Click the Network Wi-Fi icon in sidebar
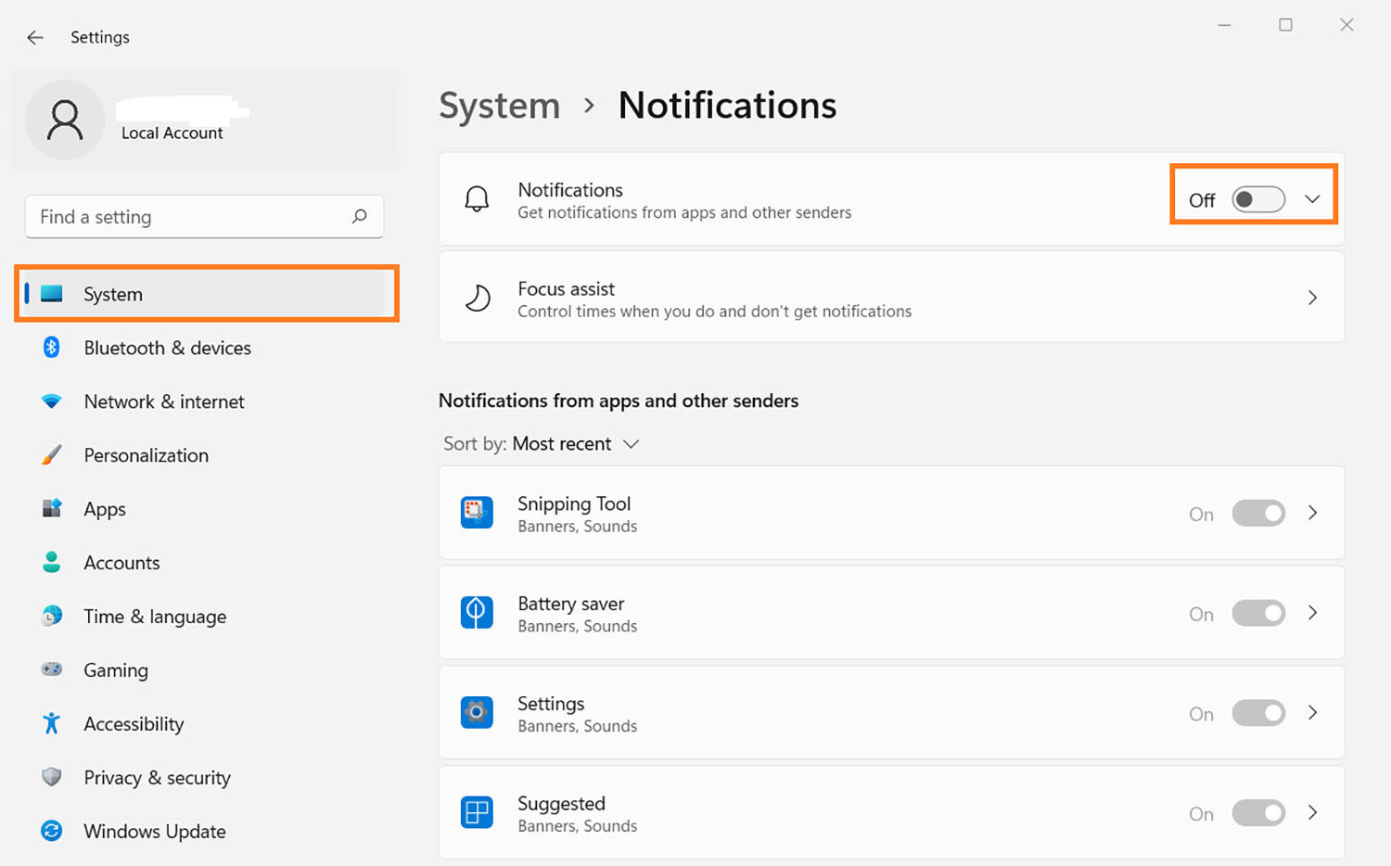Screen dimensions: 1391x866 [52, 401]
